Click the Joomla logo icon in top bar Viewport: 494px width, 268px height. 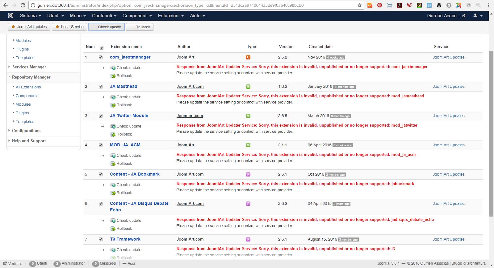(10, 15)
